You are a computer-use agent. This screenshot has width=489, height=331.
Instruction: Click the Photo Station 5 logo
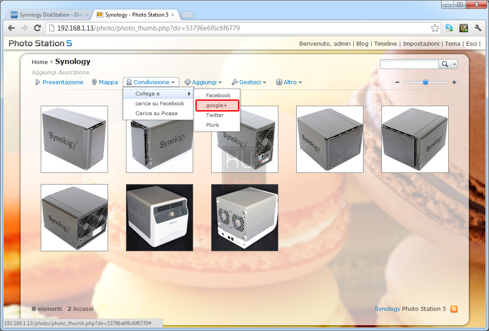pyautogui.click(x=40, y=43)
